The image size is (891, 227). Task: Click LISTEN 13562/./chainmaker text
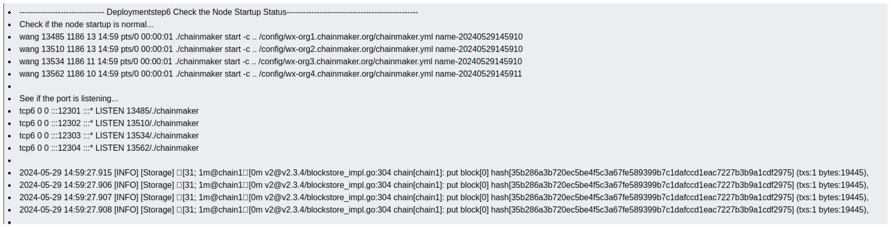click(x=147, y=148)
